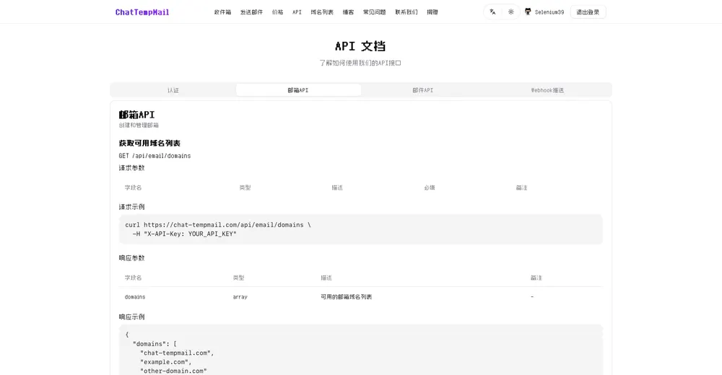Screen dimensions: 722x375
Task: Click the domains field name cell
Action: (135, 297)
